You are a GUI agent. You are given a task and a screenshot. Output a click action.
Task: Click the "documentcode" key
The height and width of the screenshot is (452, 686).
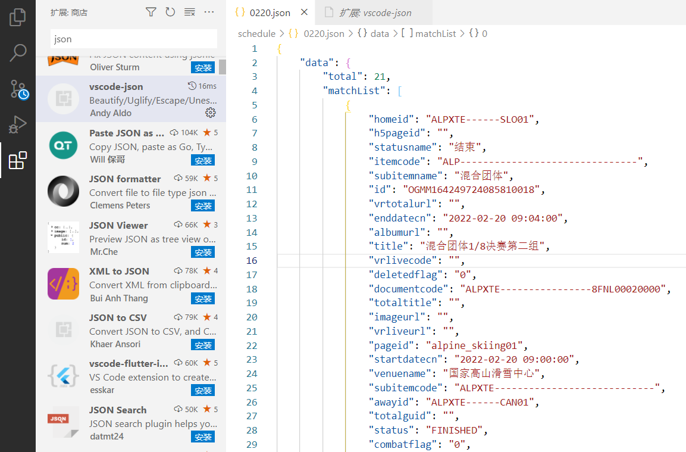click(x=408, y=289)
